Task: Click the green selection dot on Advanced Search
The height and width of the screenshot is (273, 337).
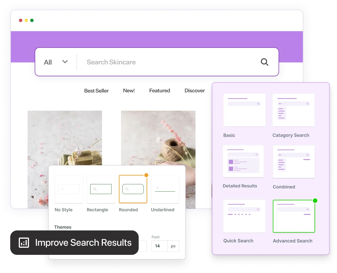Action: (315, 200)
